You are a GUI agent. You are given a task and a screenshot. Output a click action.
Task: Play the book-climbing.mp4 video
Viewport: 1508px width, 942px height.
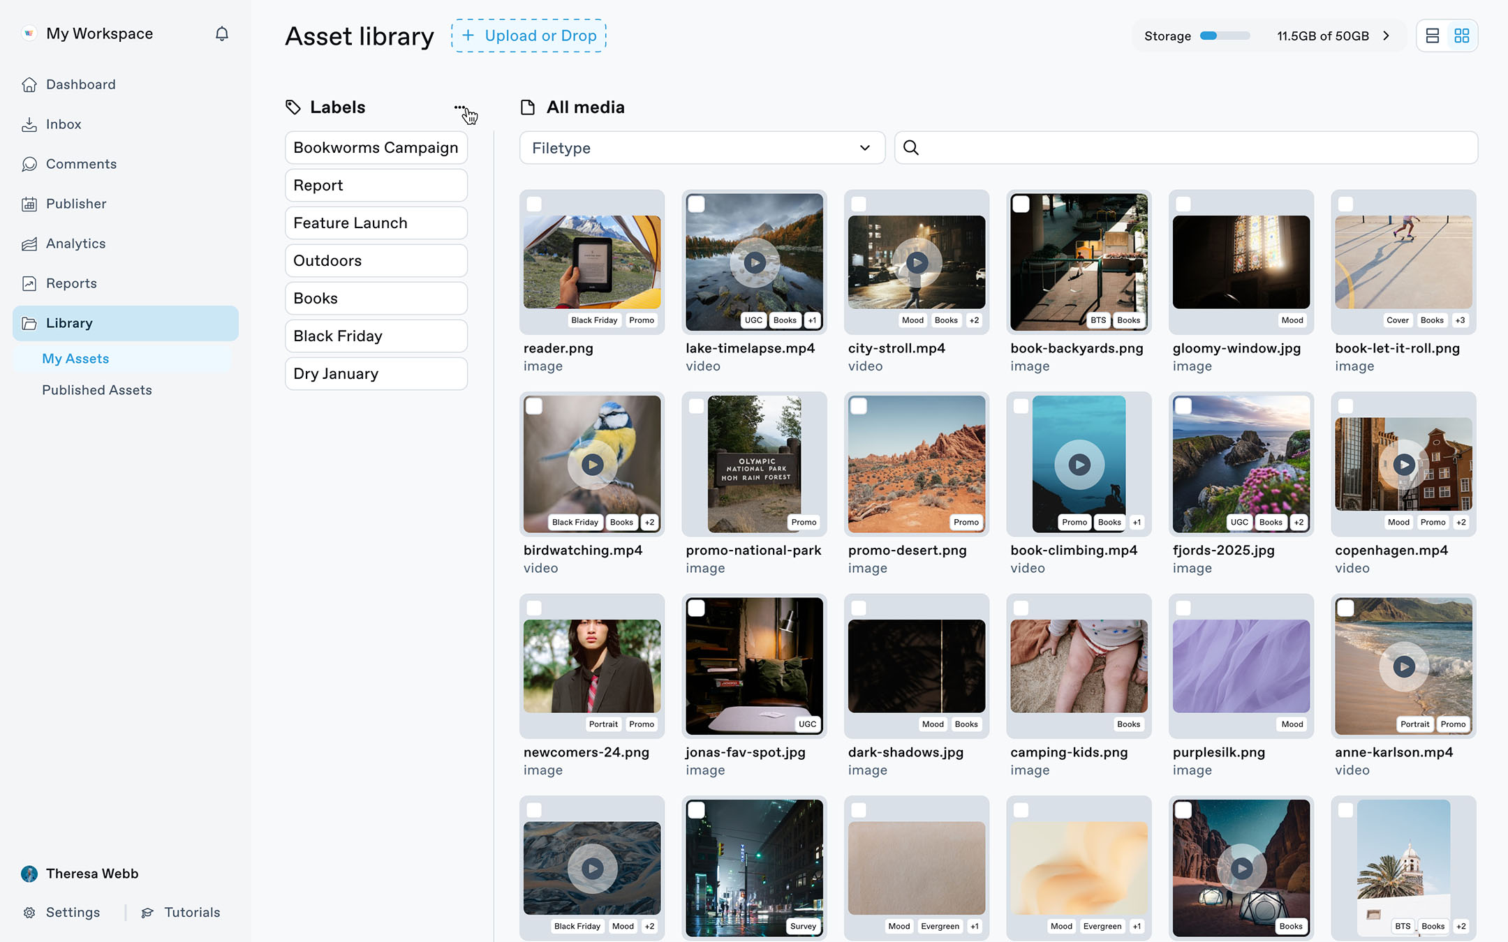point(1079,464)
